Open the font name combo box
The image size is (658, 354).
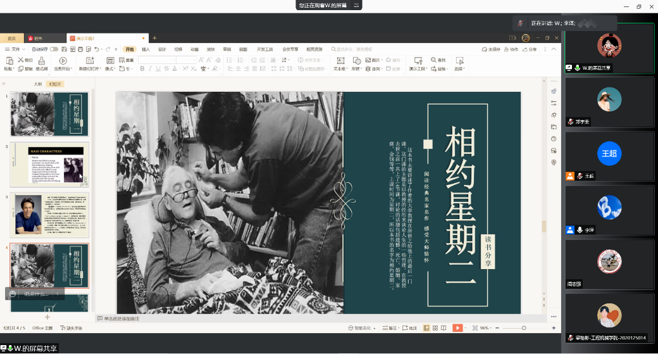point(156,60)
